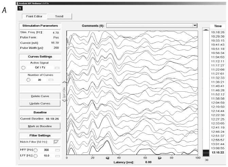This screenshot has width=228, height=167.
Task: Click the Time list scrollbar thumb
Action: (206, 153)
